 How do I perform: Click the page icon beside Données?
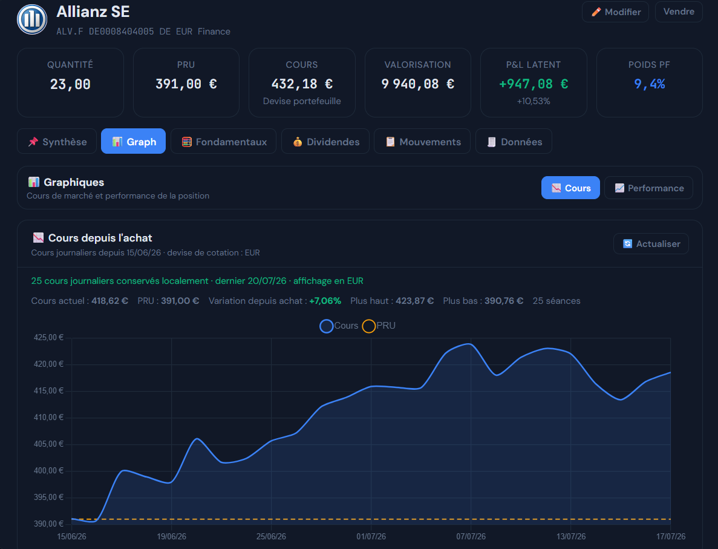tap(491, 142)
